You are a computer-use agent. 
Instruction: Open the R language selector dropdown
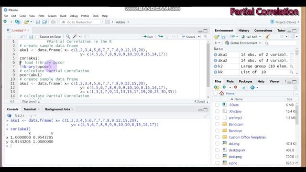click(x=217, y=43)
